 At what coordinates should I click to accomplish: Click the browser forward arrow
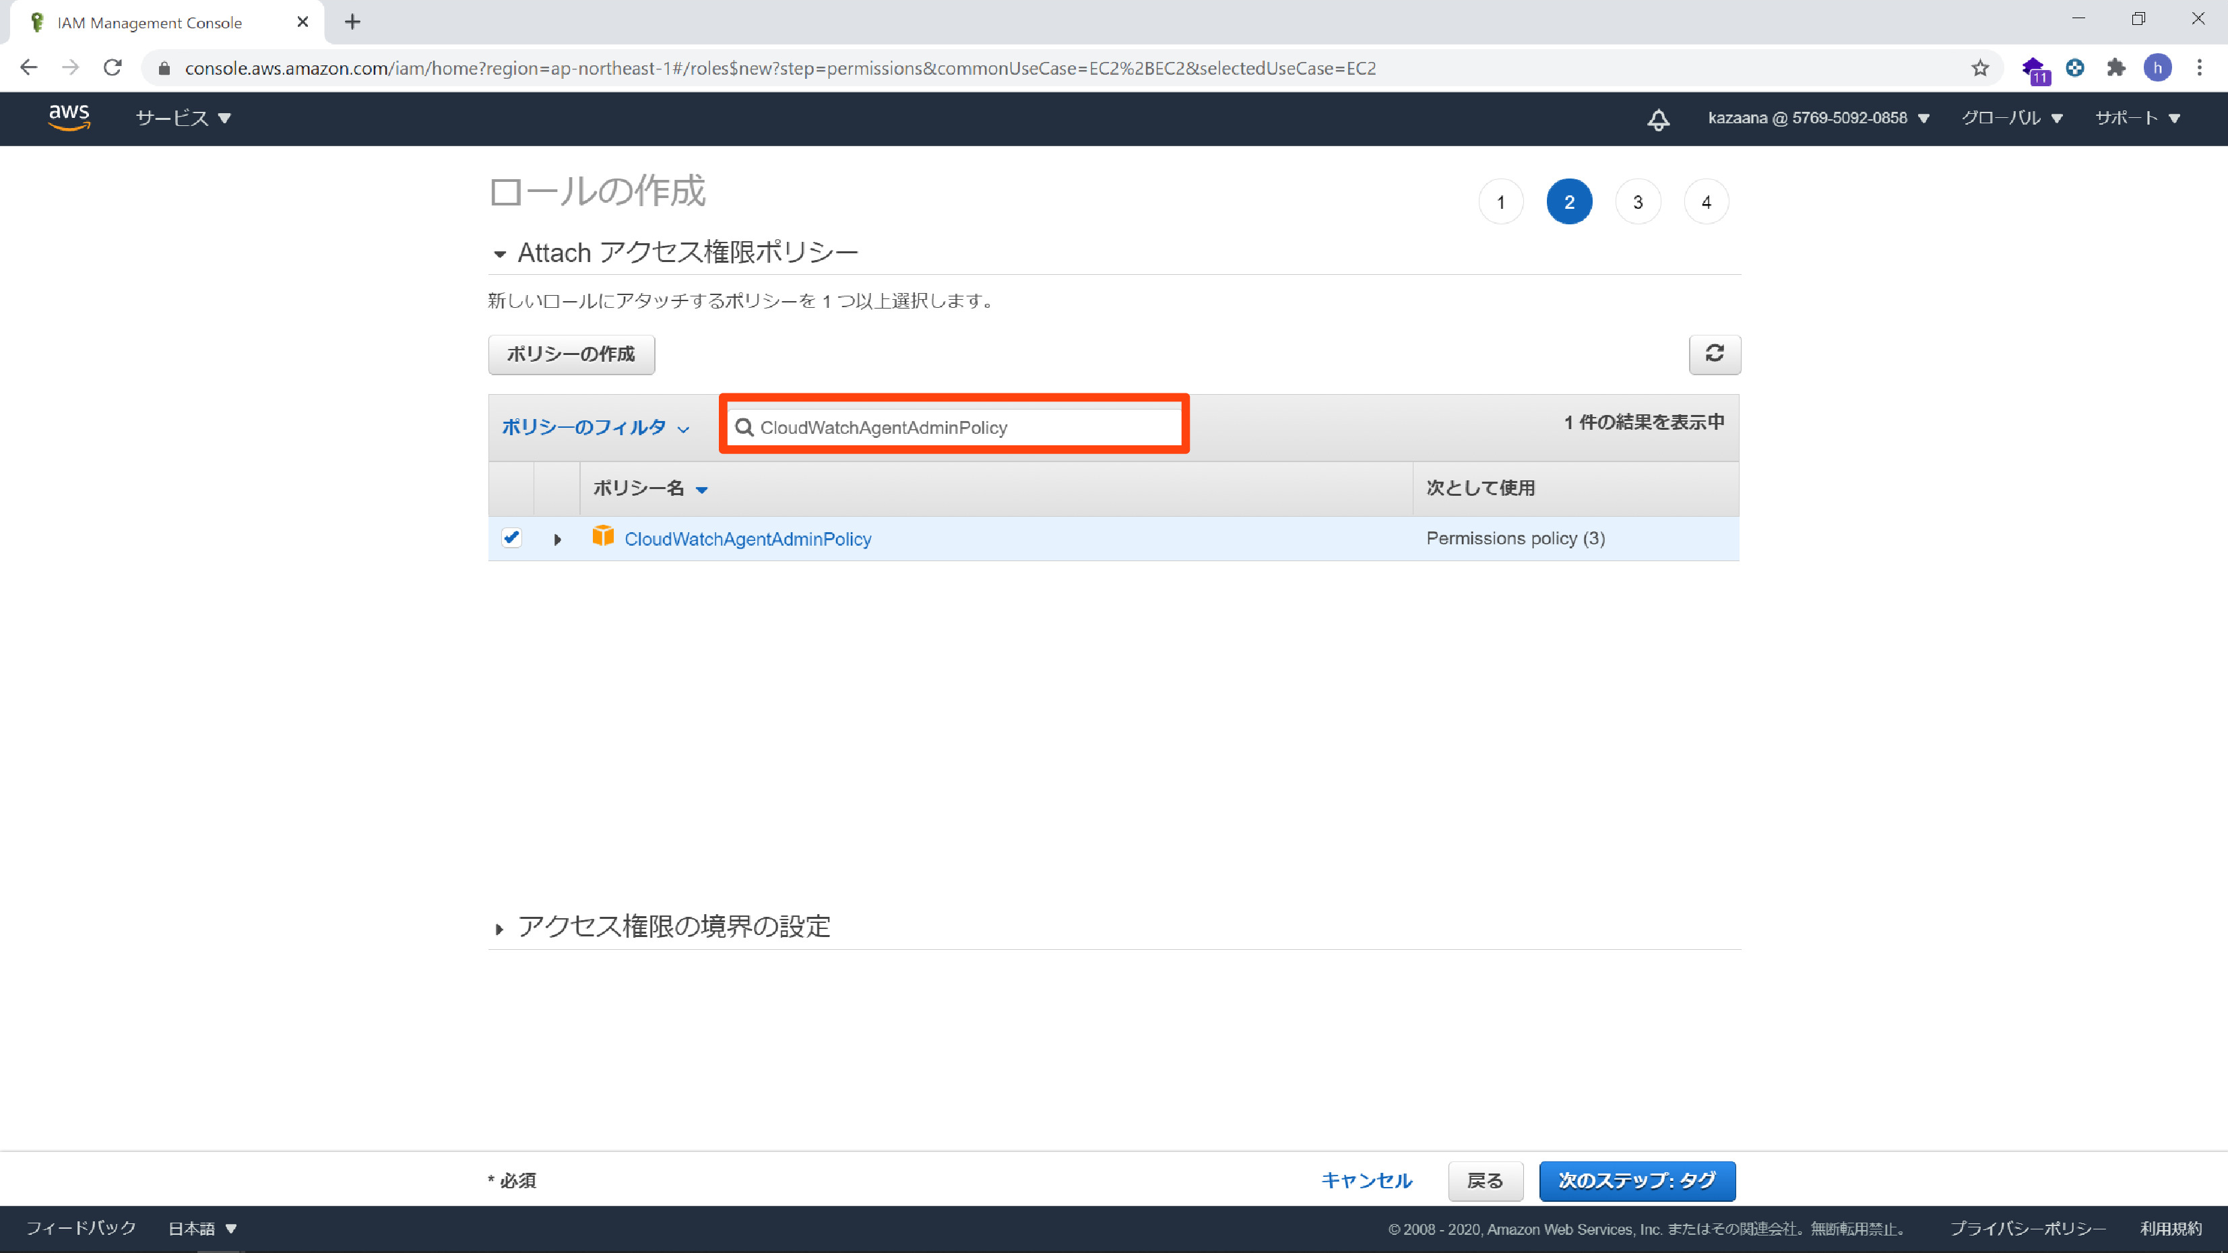[71, 67]
